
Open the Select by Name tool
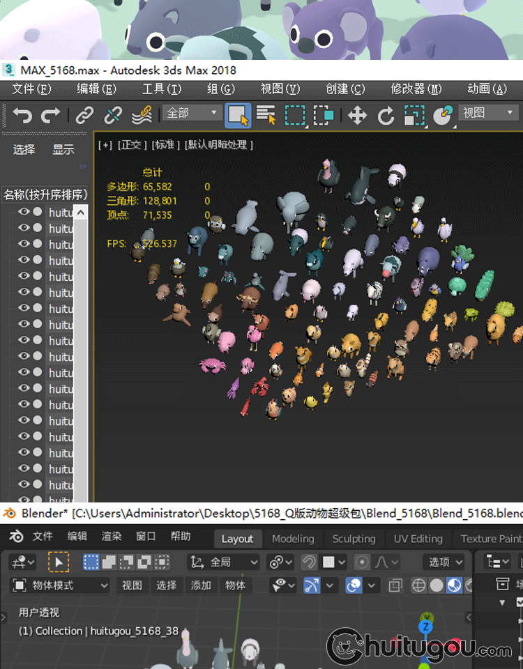266,115
